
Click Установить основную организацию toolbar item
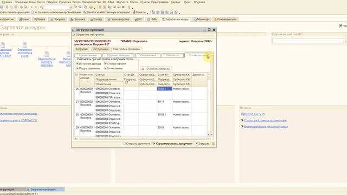[56, 12]
